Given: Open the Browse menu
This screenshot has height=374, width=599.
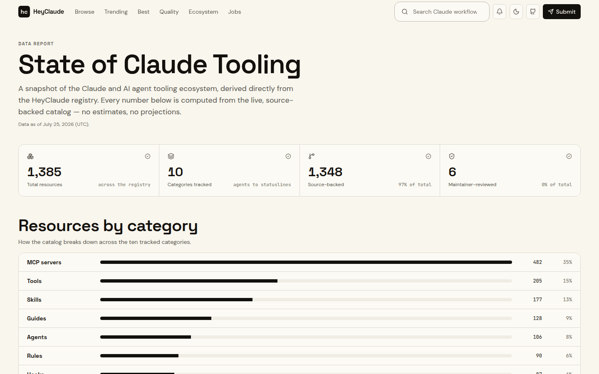Looking at the screenshot, I should pyautogui.click(x=84, y=12).
